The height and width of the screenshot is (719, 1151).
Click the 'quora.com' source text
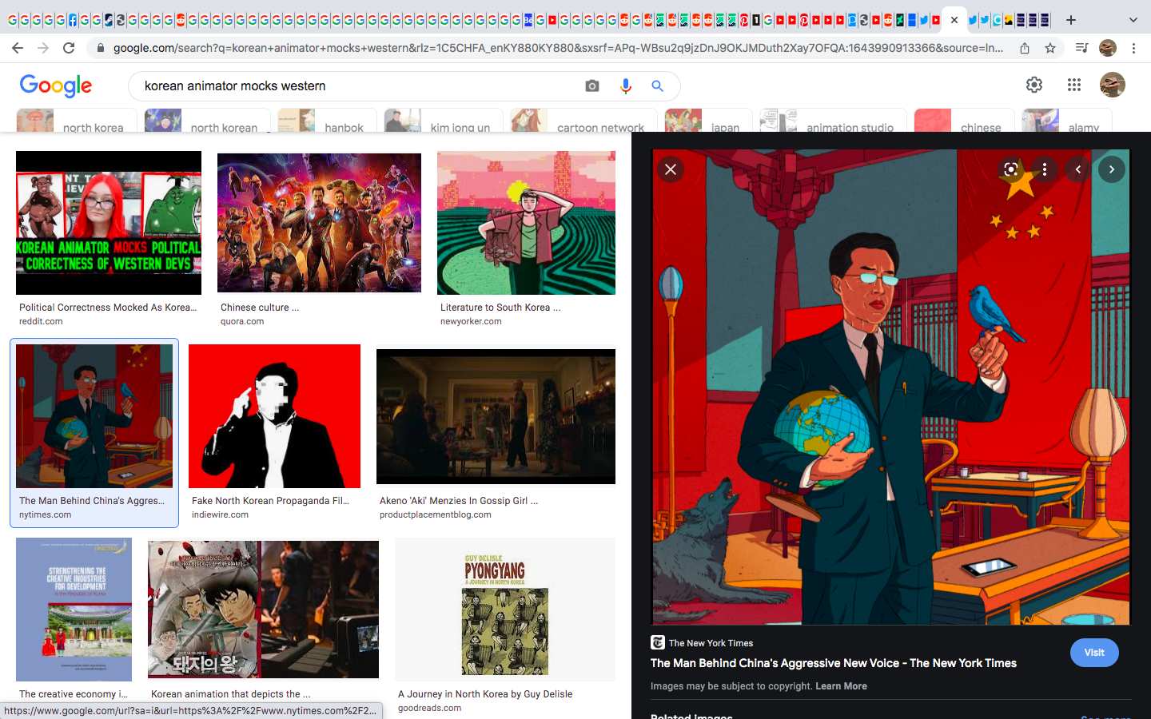(x=242, y=321)
